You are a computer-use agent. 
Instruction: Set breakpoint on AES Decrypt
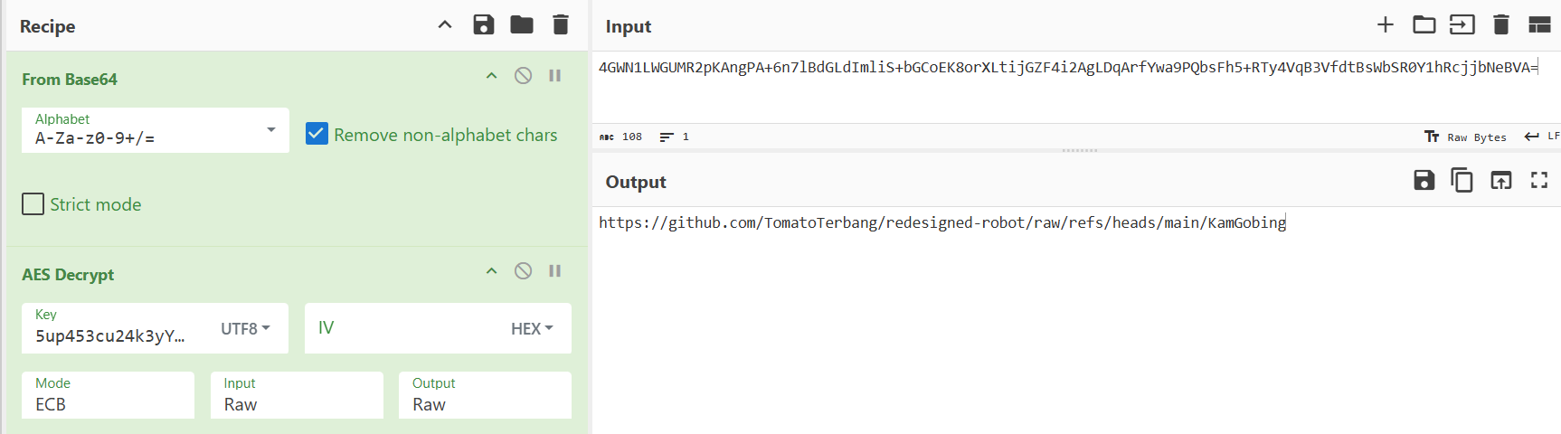(555, 271)
